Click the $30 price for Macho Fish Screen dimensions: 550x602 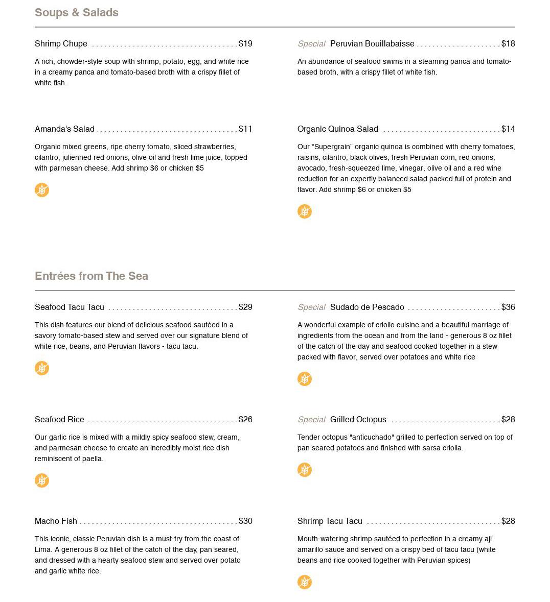[x=245, y=521]
